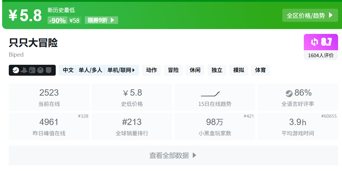Select the 模拟 genre tag
Viewport: 342px width, 171px height.
coord(239,70)
